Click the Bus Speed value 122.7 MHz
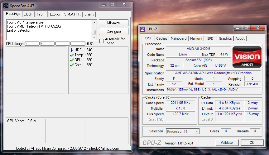This screenshot has height=155, width=269. point(180,114)
